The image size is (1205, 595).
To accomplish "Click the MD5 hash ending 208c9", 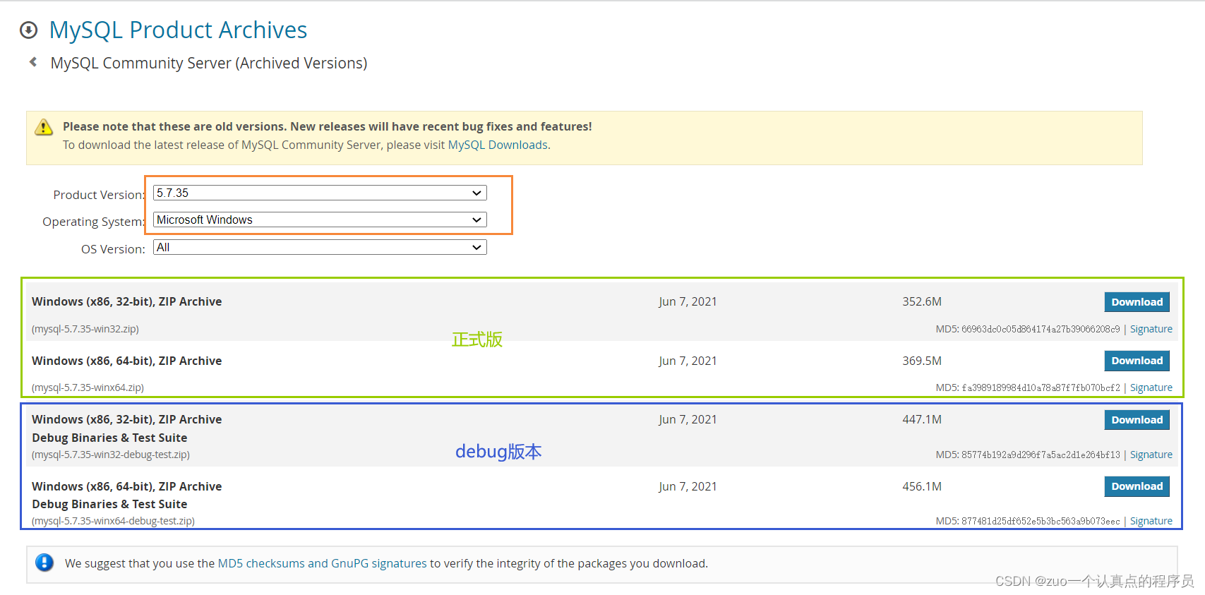I will (x=1041, y=329).
